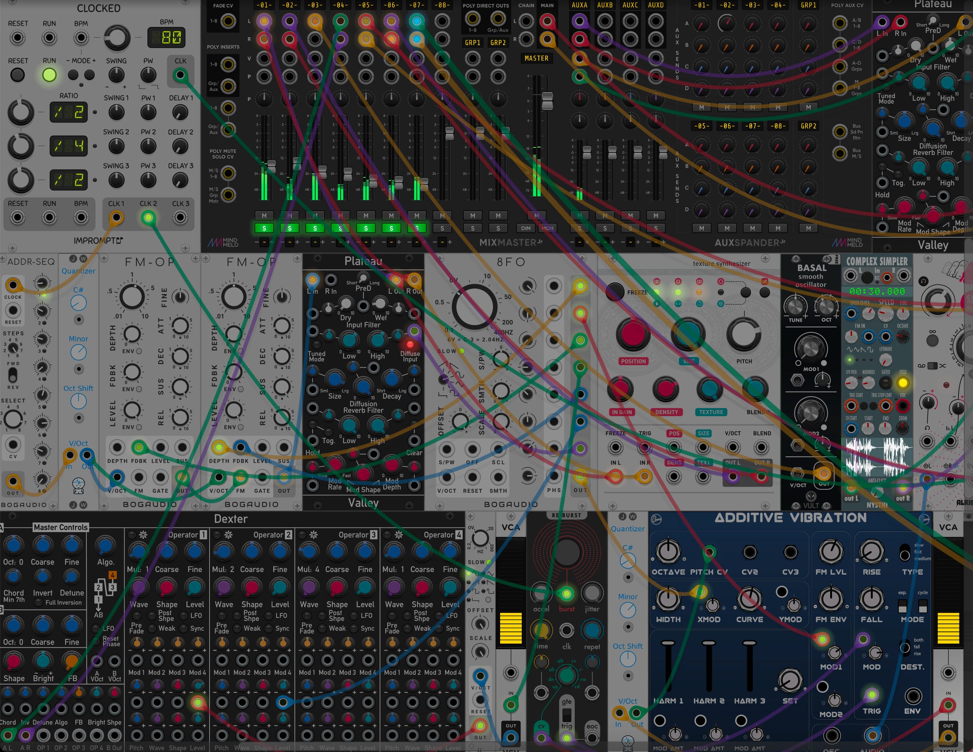Toggle solo on MixMaster track -03-
Viewport: 973px width, 752px height.
pos(315,228)
